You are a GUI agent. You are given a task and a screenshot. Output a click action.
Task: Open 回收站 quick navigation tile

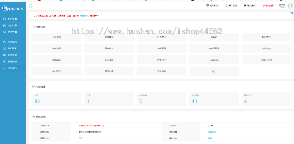click(214, 37)
